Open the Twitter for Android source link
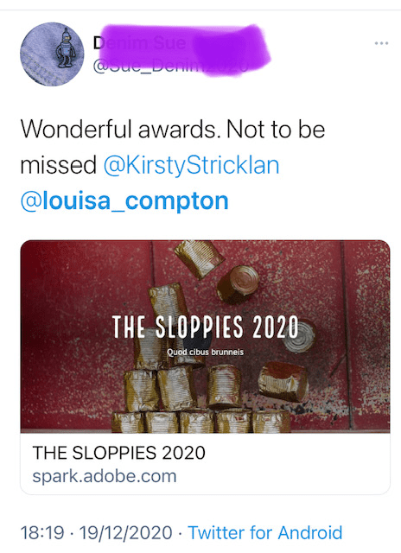This screenshot has height=553, width=401. [x=265, y=532]
